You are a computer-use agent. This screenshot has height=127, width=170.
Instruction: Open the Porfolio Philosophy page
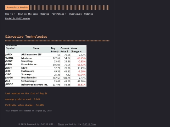(18, 19)
